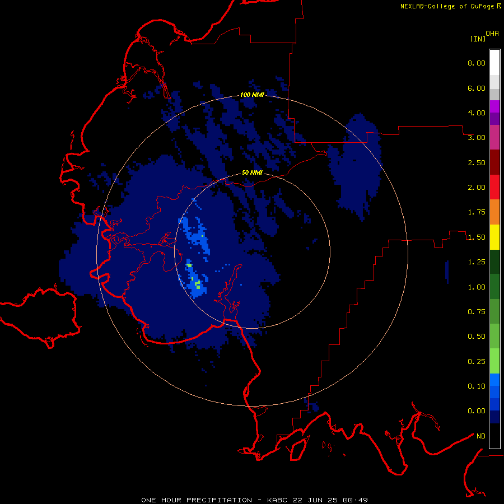The image size is (504, 504).
Task: Pick the white swatch on the color scale
Action: [494, 63]
